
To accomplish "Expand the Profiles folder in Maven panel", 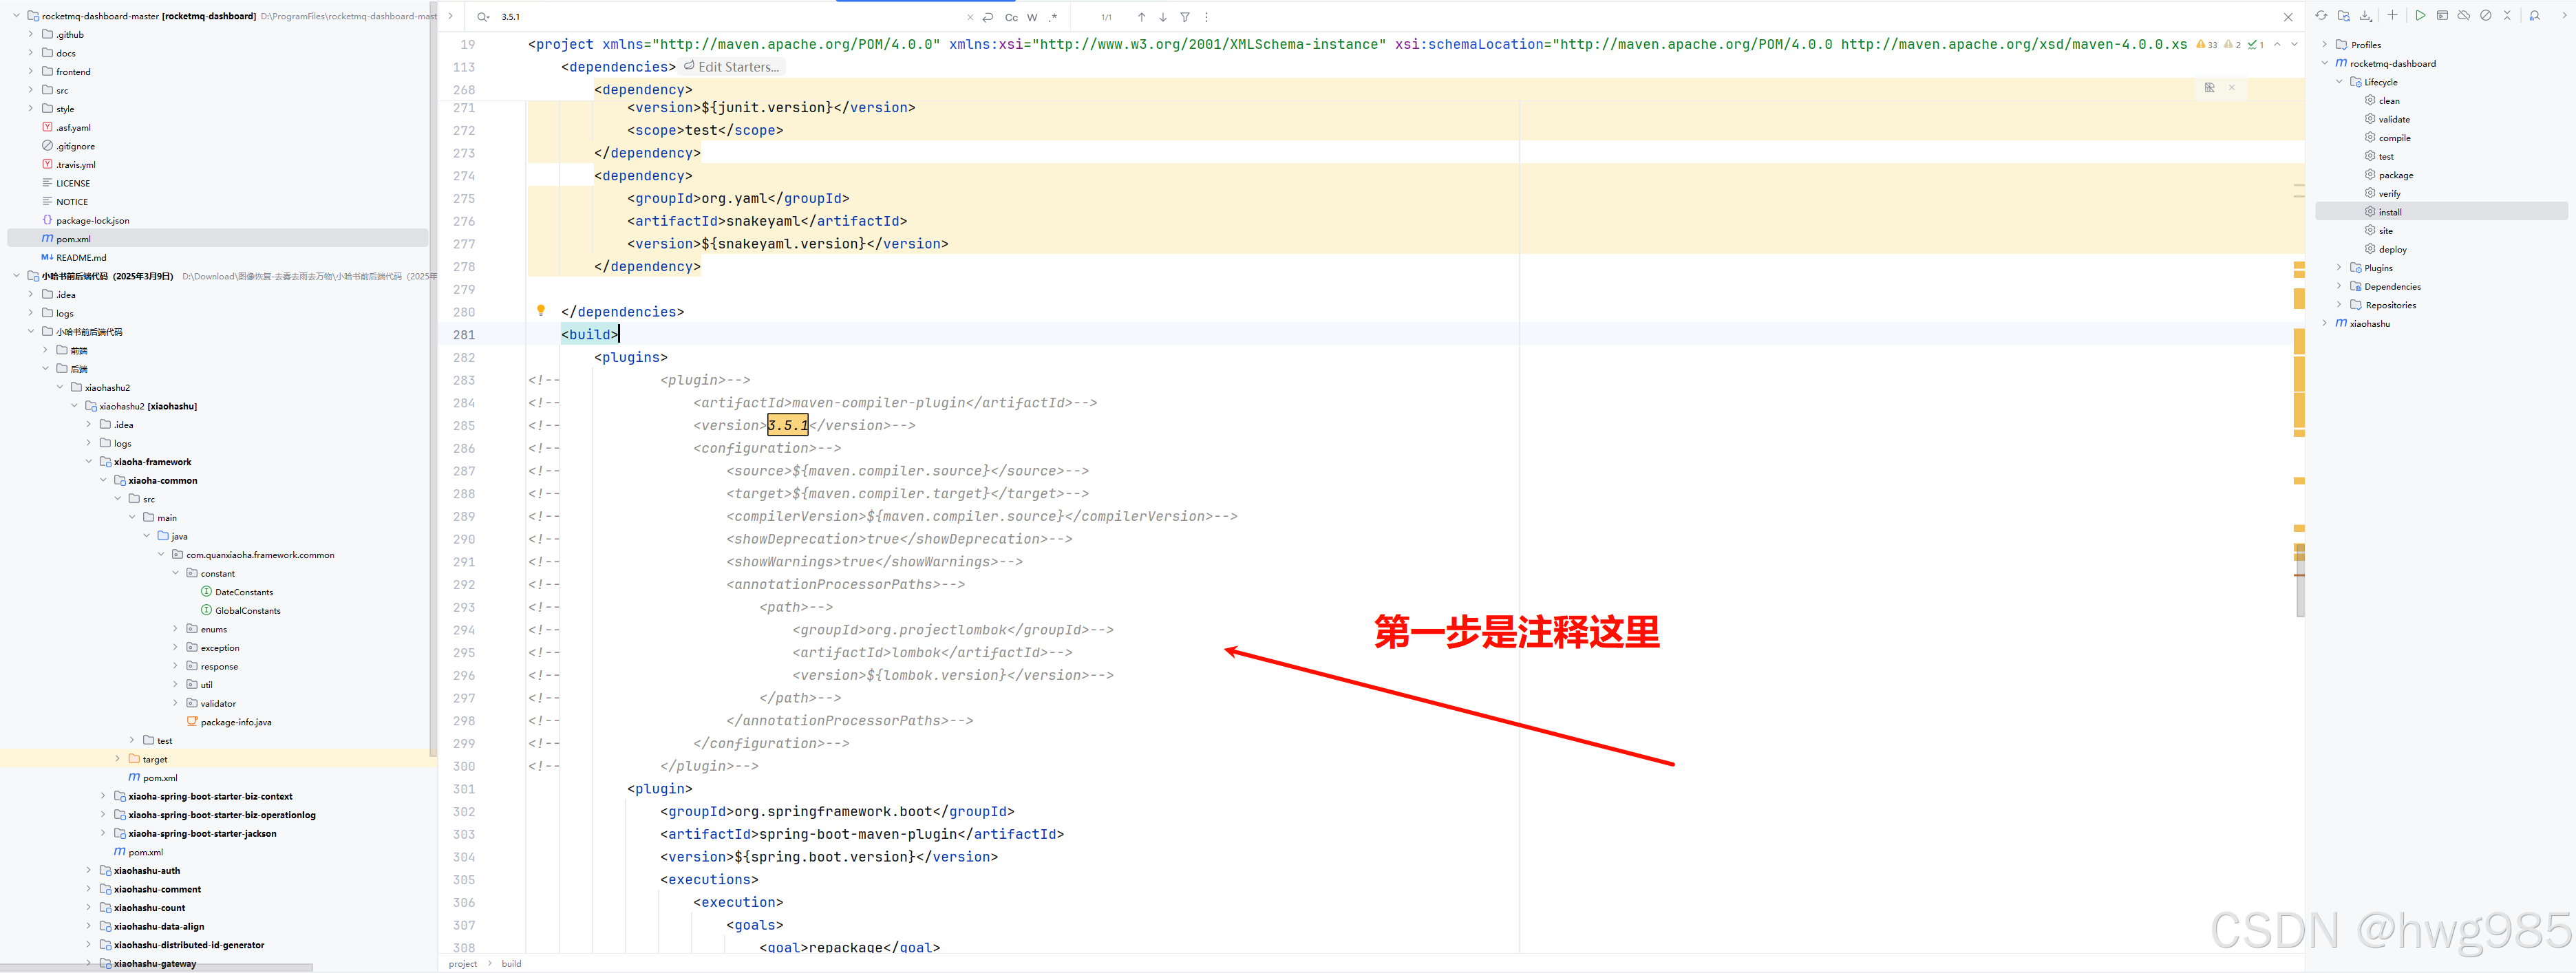I will pos(2323,44).
